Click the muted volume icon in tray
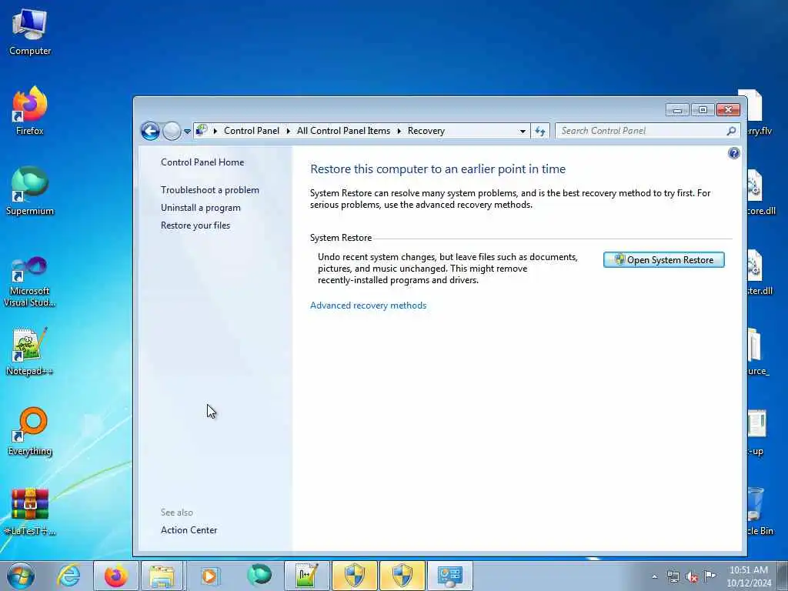 [692, 576]
